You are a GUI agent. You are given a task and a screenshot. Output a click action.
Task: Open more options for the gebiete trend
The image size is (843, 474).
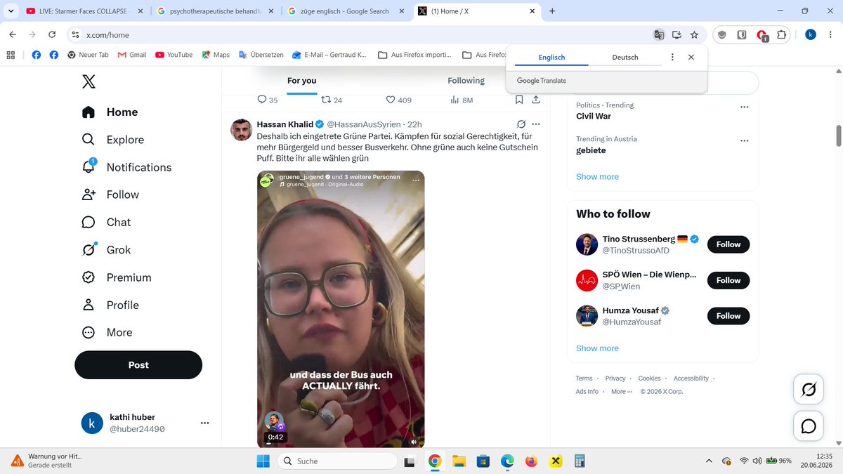744,140
